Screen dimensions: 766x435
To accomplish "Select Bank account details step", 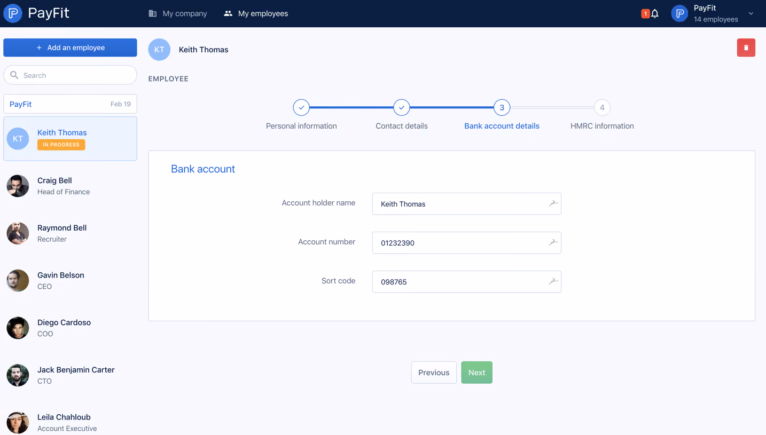I will [502, 116].
